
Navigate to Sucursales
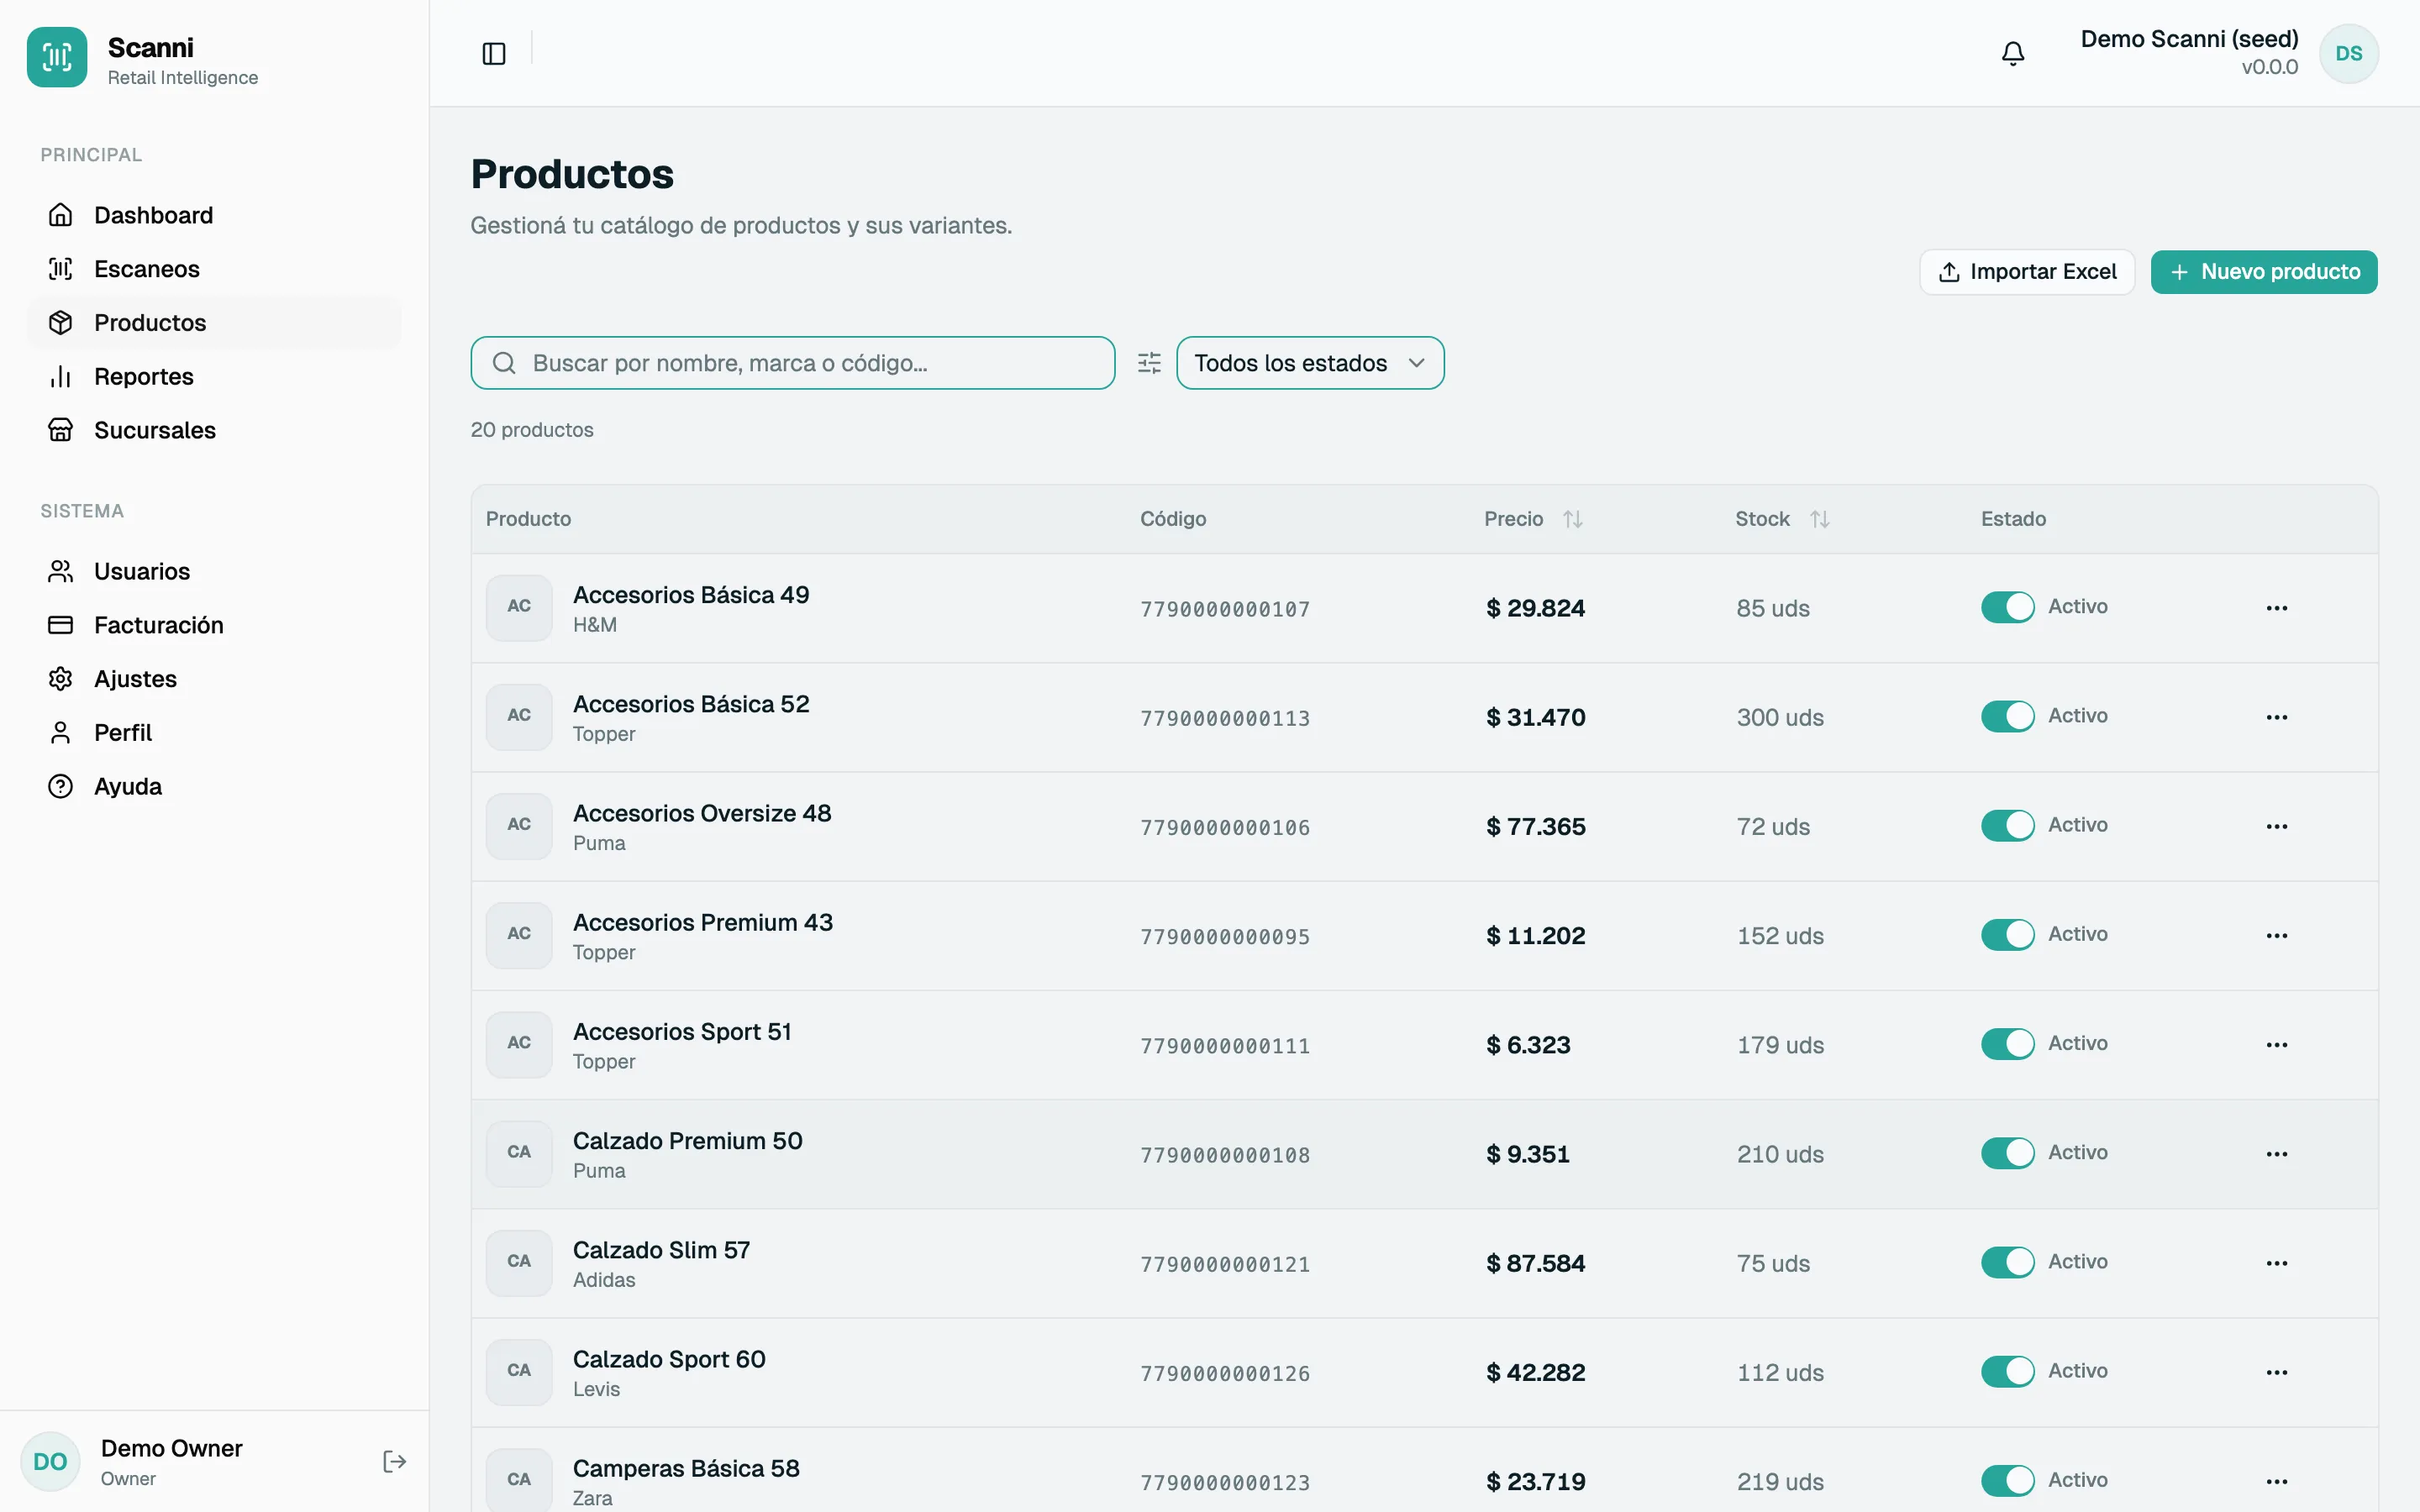[x=214, y=430]
